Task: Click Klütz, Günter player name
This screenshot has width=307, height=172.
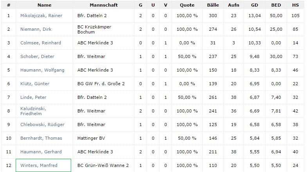Action: coord(35,84)
